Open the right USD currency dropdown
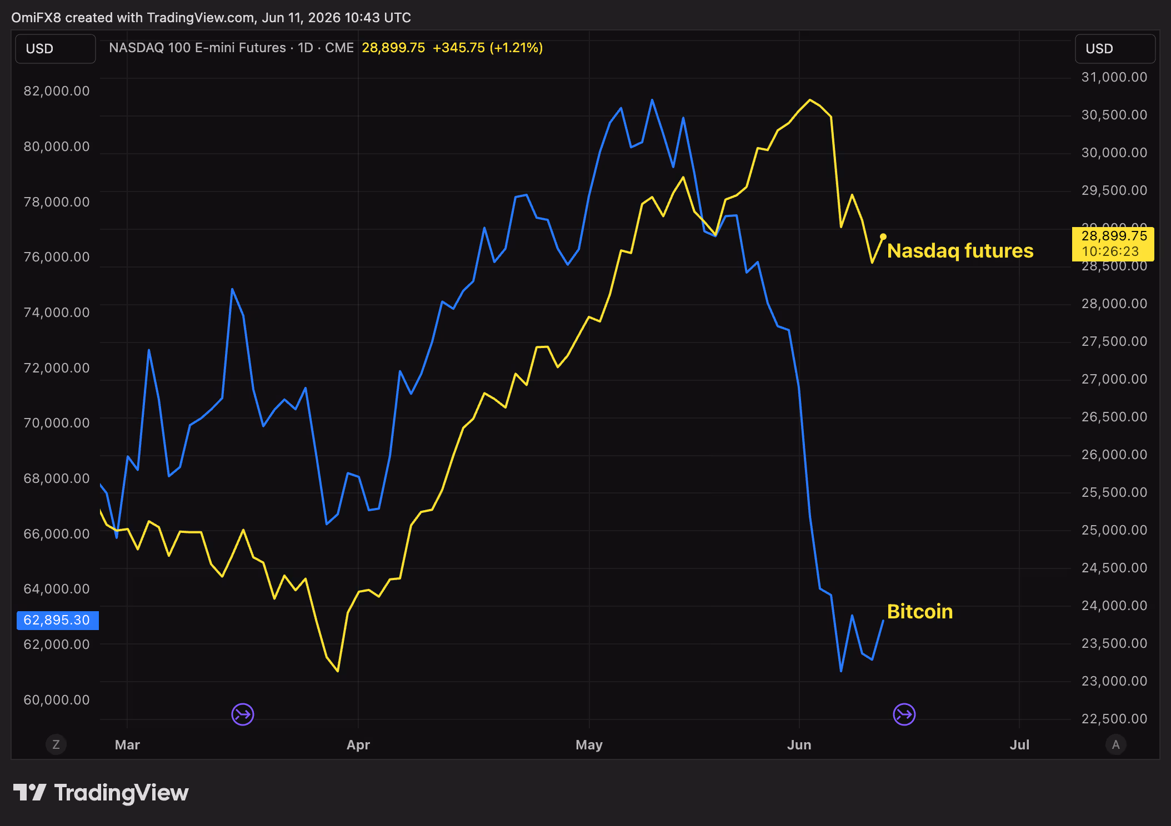This screenshot has height=826, width=1171. [1115, 49]
